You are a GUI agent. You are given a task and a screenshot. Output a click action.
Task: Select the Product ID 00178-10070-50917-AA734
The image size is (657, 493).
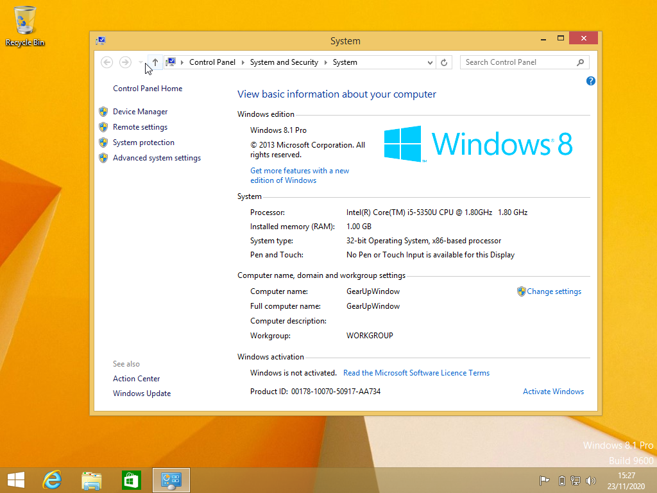click(336, 392)
